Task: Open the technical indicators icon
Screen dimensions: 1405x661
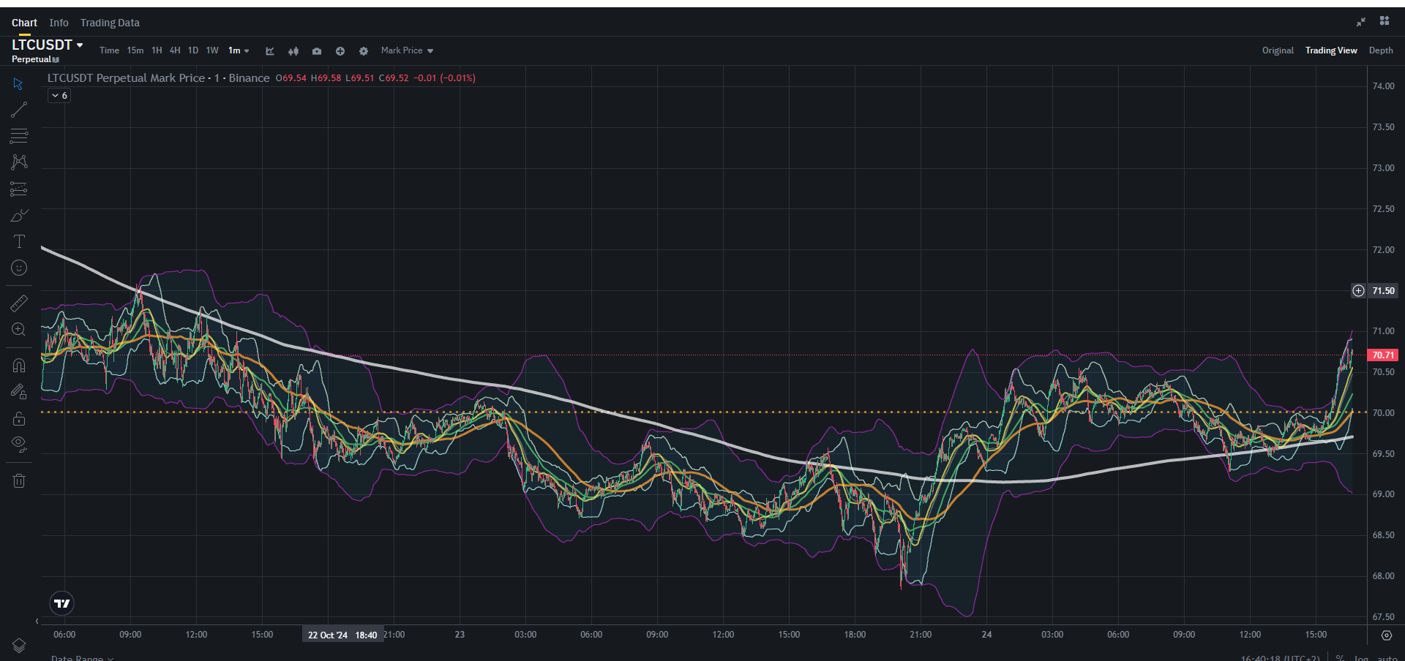Action: [270, 51]
